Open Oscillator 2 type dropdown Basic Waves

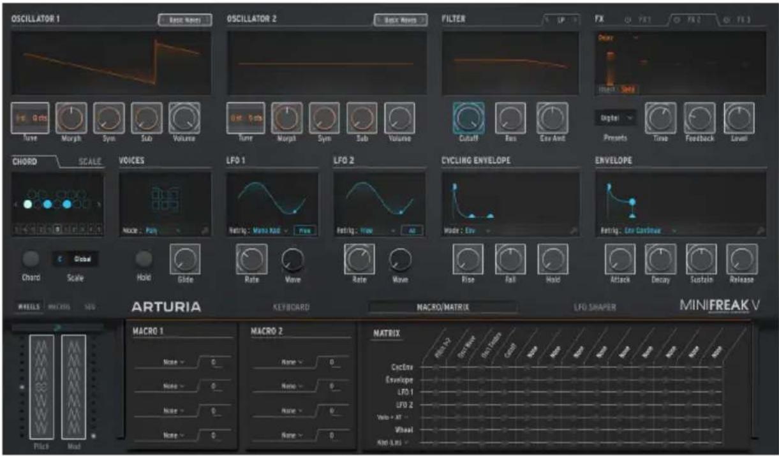[x=400, y=20]
